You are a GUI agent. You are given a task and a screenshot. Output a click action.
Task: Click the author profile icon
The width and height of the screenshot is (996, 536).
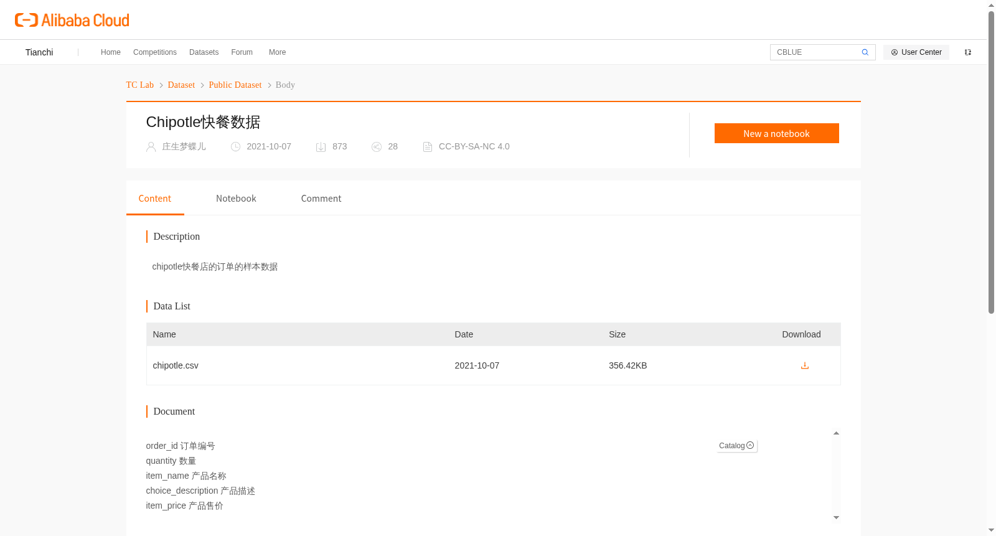click(x=151, y=147)
